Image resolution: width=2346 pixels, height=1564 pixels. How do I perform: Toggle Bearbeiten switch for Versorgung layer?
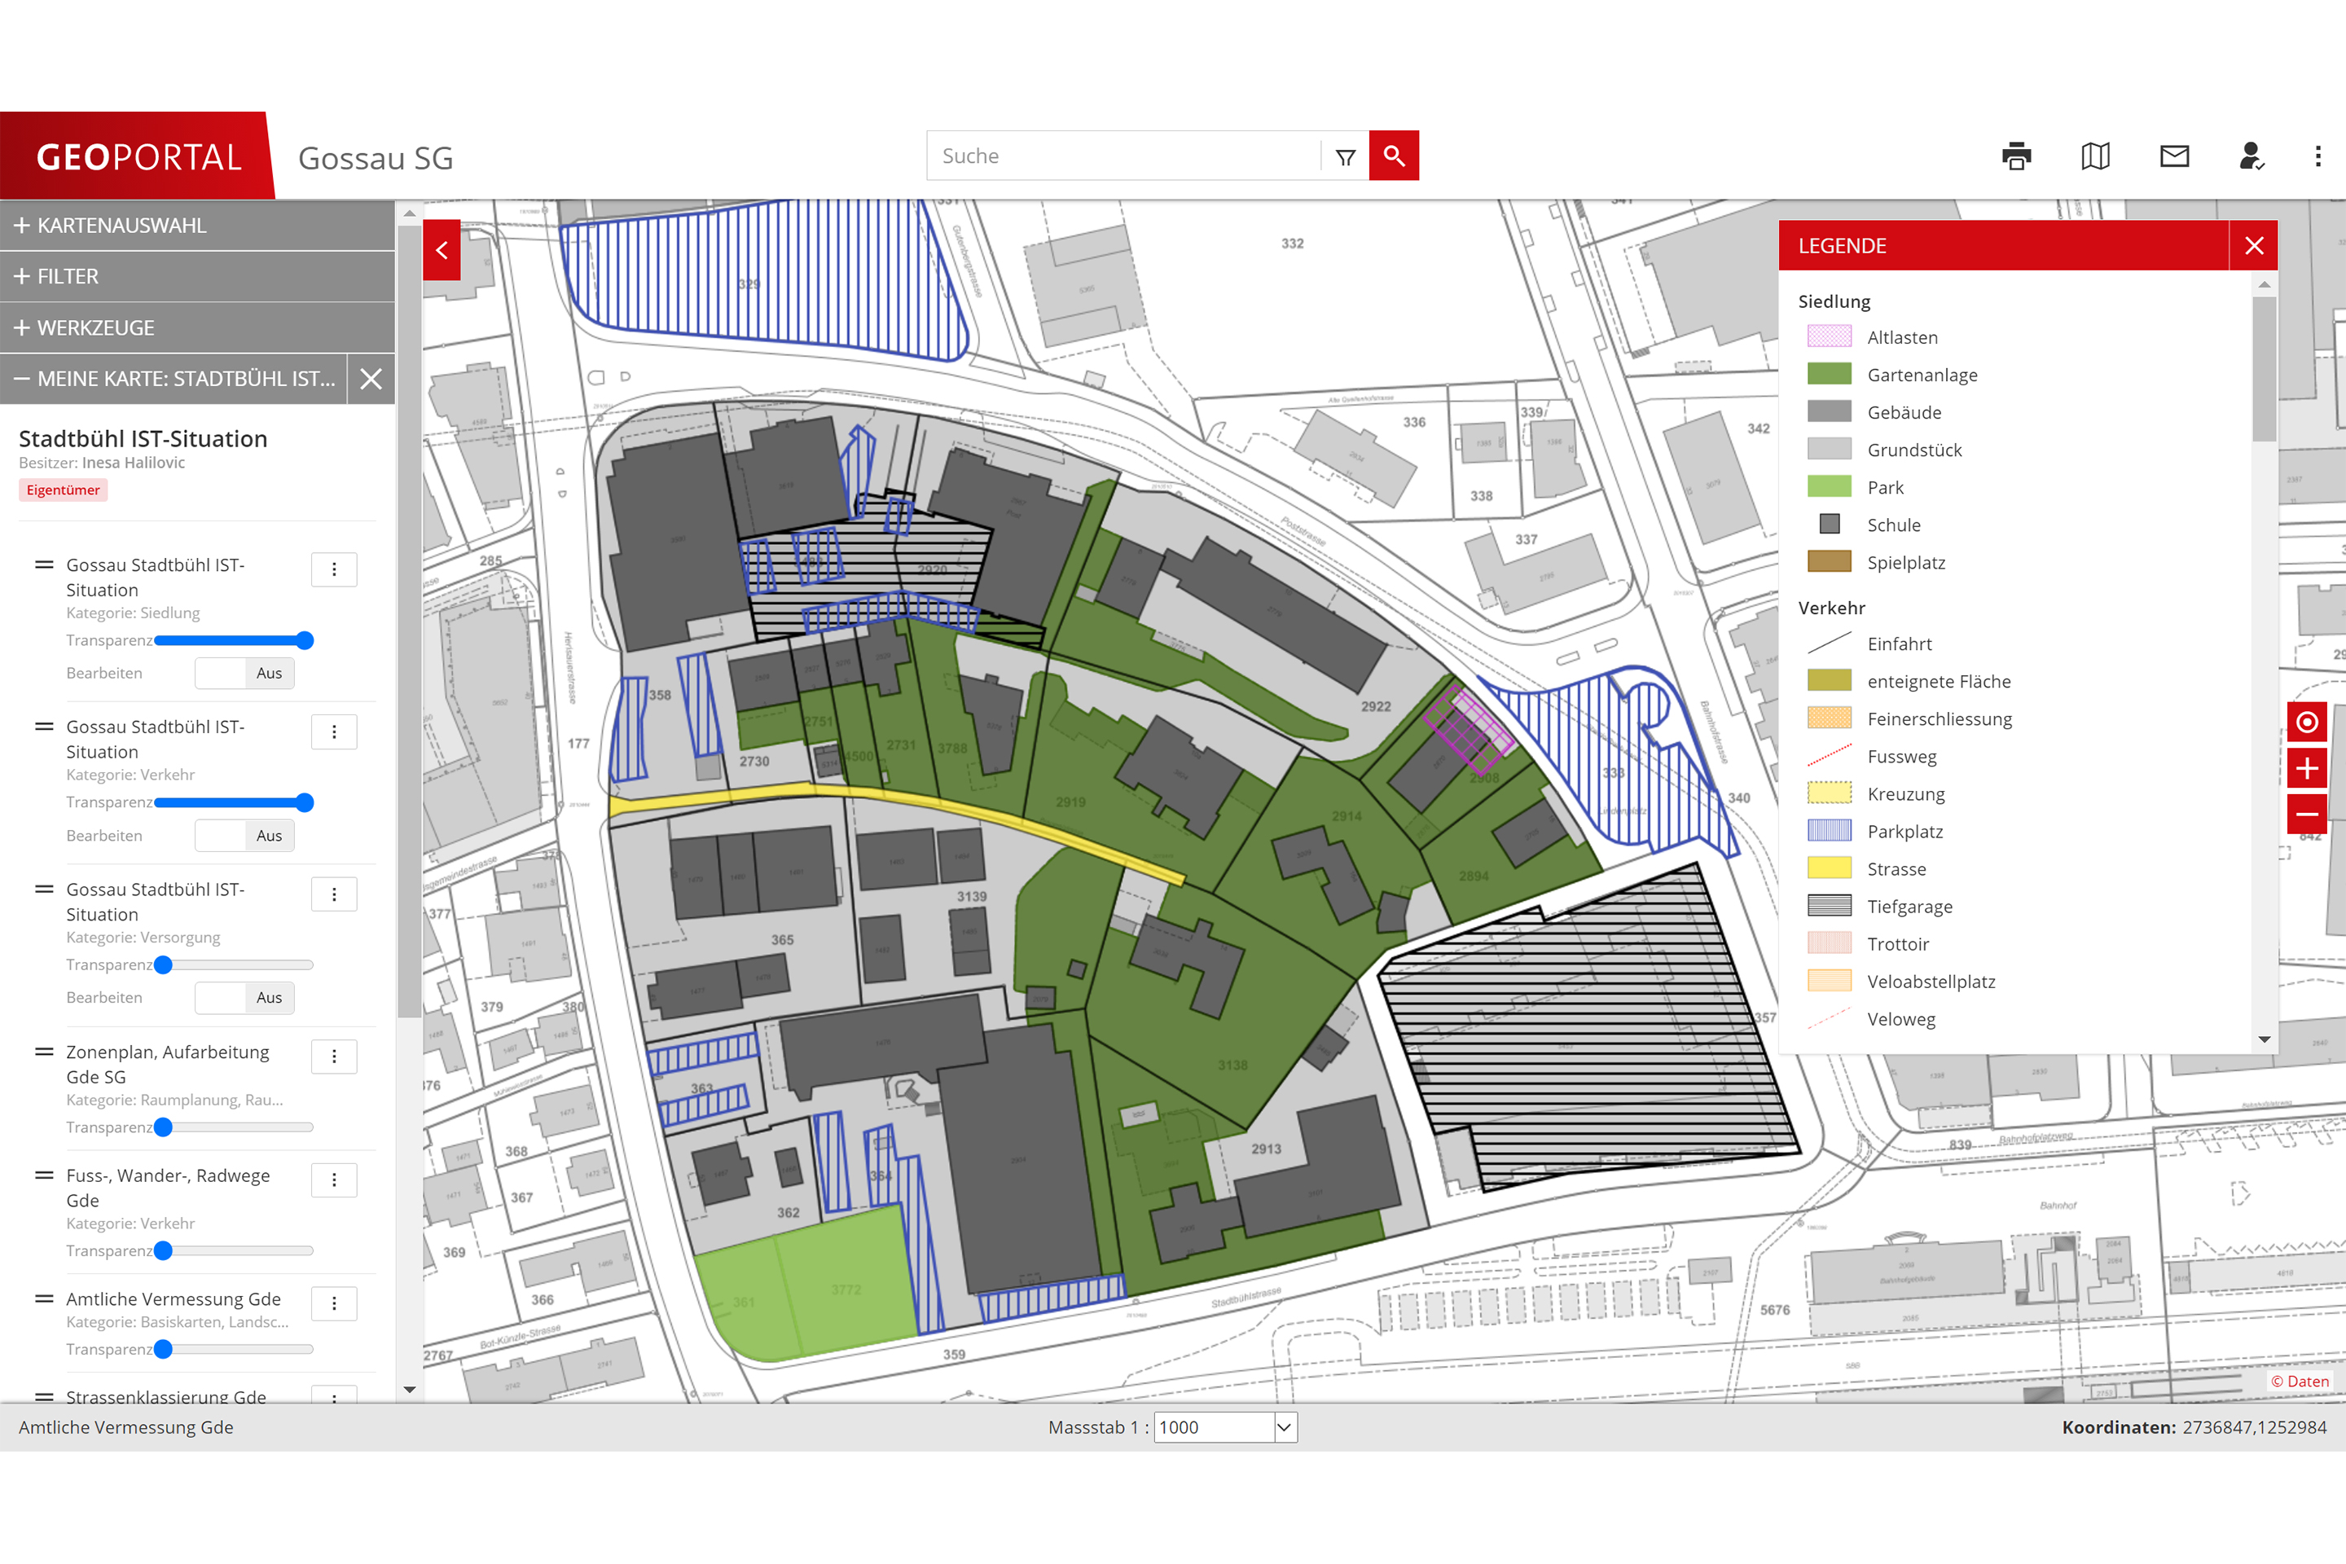point(244,997)
